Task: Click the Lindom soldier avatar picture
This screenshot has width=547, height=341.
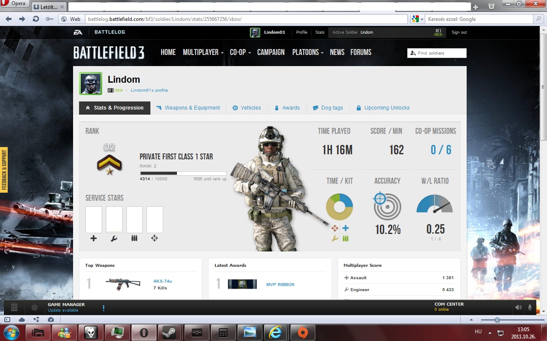Action: [91, 84]
